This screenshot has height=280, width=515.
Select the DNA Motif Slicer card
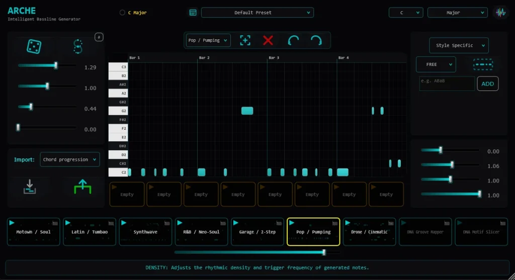(x=481, y=232)
